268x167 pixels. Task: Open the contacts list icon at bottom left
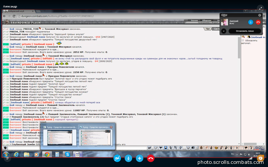point(7,158)
